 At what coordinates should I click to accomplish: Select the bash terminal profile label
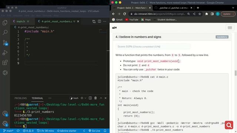(x=74, y=98)
